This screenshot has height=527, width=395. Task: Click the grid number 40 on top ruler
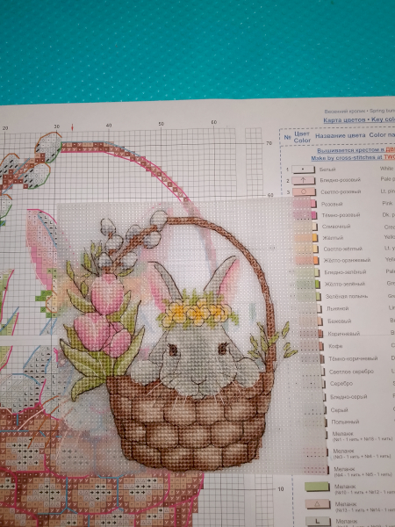(109, 126)
